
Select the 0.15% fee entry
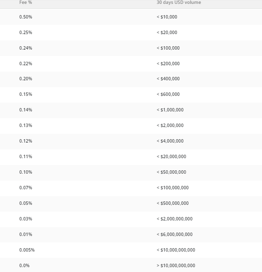pyautogui.click(x=26, y=94)
